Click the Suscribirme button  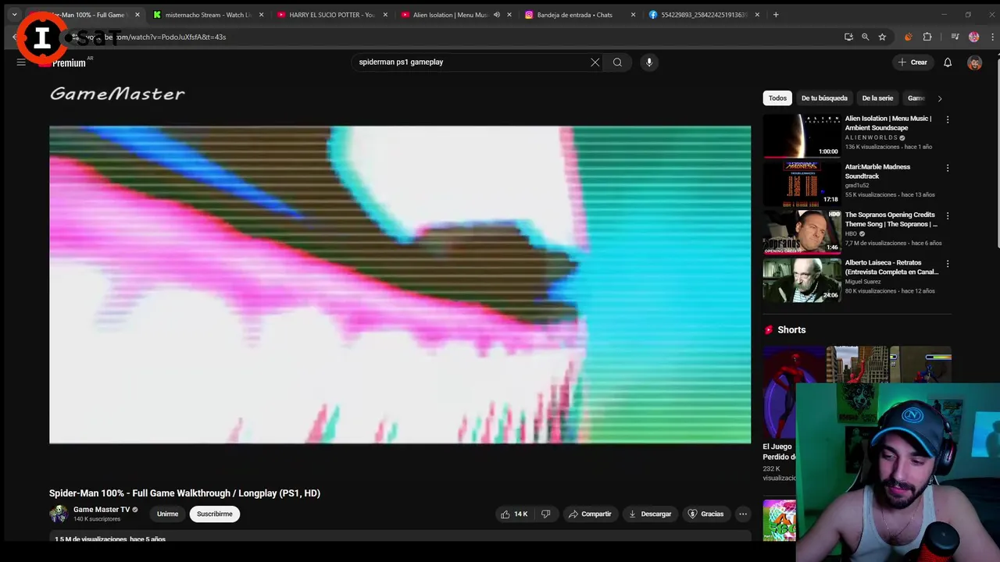click(x=215, y=514)
